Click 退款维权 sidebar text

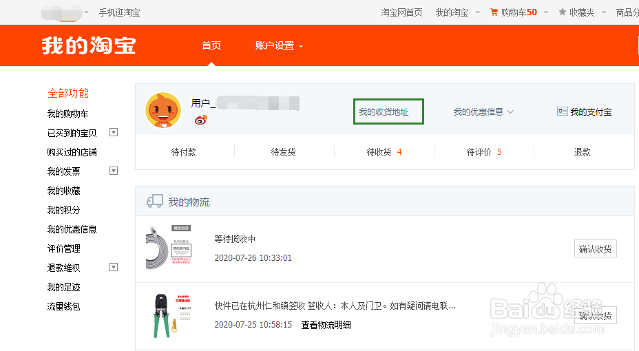coord(63,268)
